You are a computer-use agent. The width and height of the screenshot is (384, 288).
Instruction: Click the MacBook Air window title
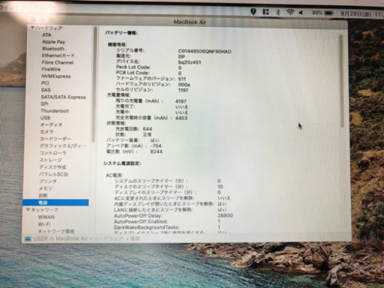pyautogui.click(x=190, y=22)
